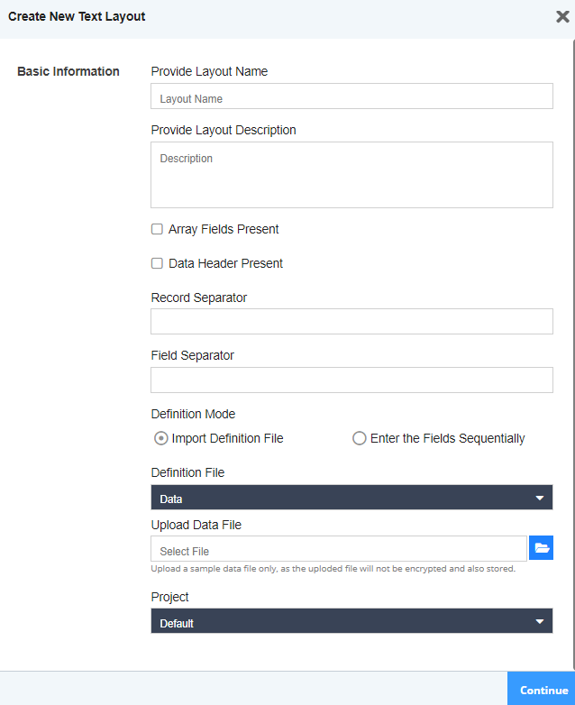Click the Create New Text Layout title

coord(77,16)
